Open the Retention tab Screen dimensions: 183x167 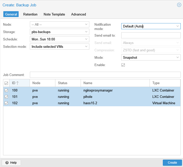pos(30,14)
